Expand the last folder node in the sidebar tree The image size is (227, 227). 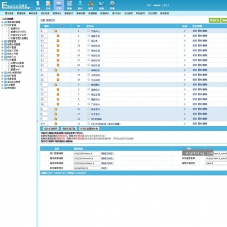pos(3,88)
